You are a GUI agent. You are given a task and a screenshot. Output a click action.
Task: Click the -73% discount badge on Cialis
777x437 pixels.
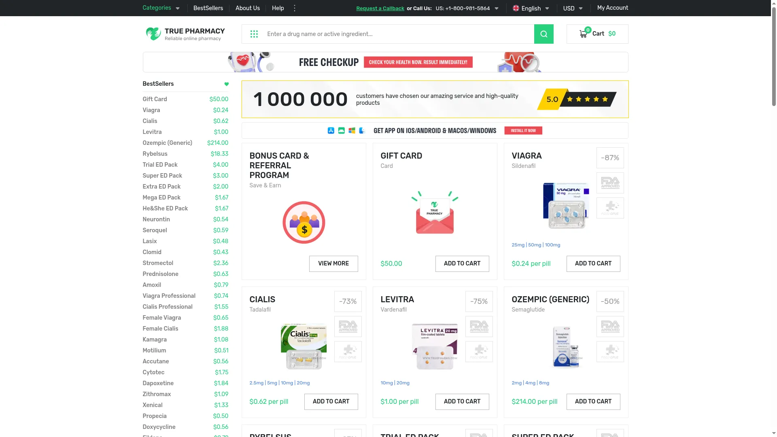pos(348,301)
